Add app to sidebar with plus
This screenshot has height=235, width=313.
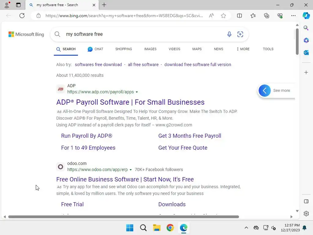[306, 72]
